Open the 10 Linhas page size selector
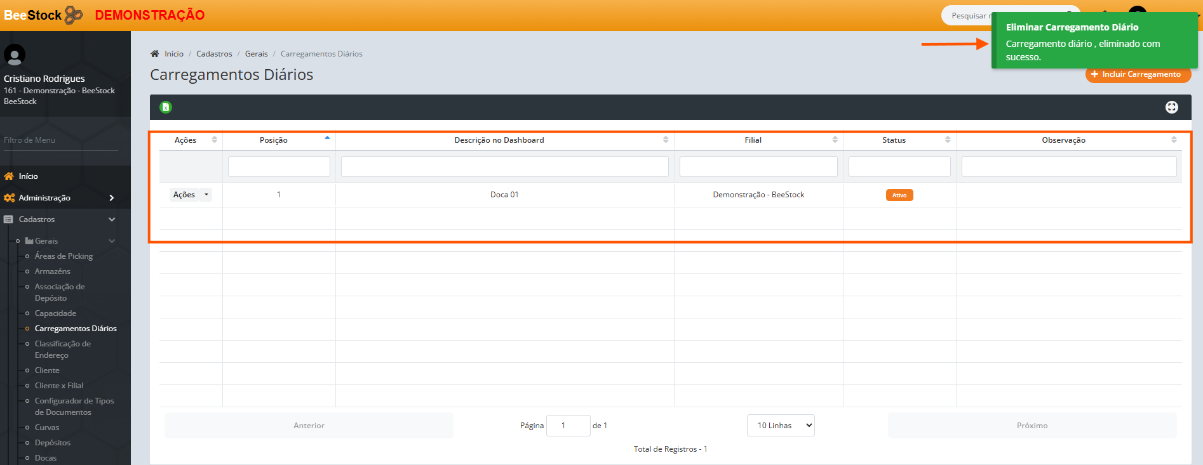The image size is (1203, 465). (x=781, y=426)
